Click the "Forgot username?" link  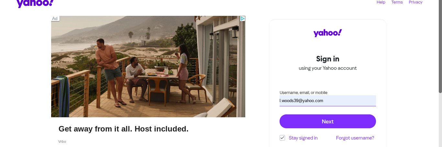(x=355, y=138)
